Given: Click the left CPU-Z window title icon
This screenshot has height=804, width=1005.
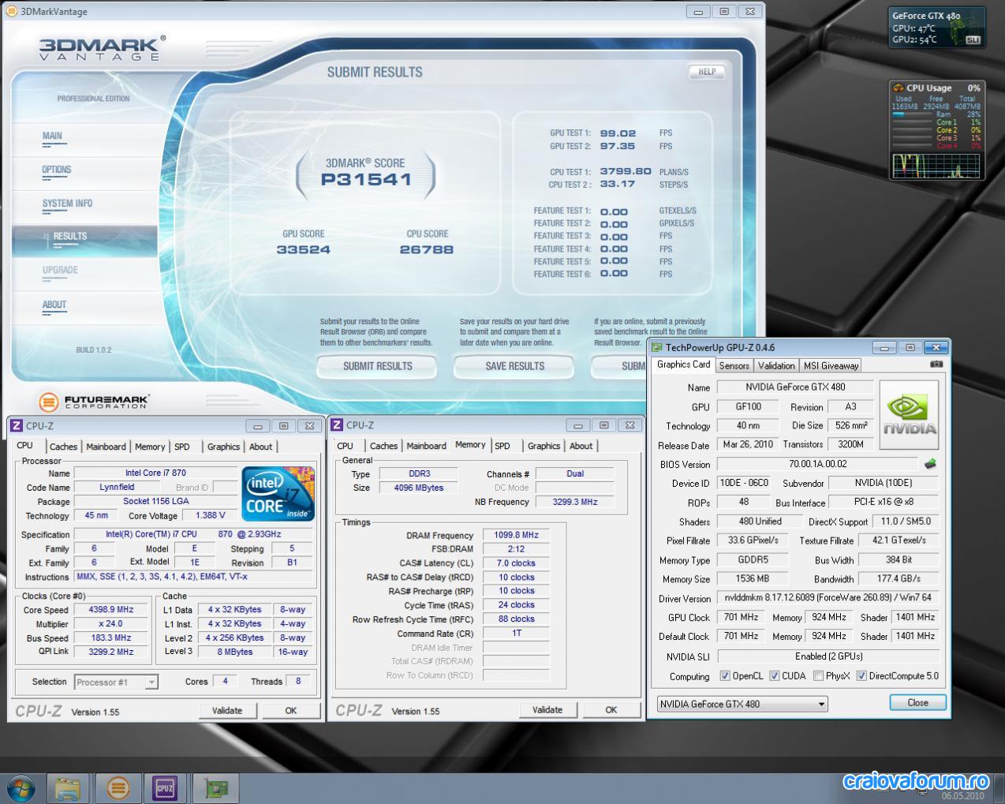Looking at the screenshot, I should point(16,425).
